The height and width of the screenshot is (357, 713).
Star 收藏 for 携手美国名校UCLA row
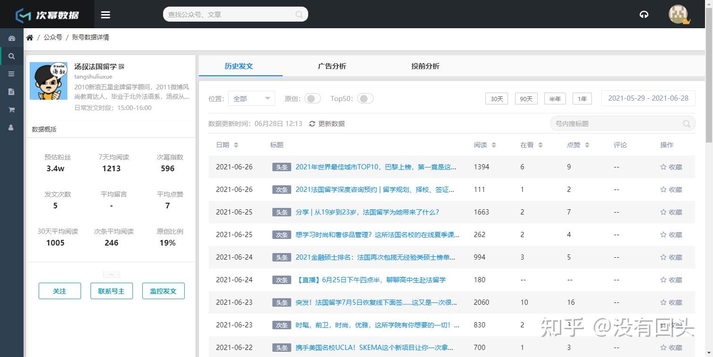[671, 348]
